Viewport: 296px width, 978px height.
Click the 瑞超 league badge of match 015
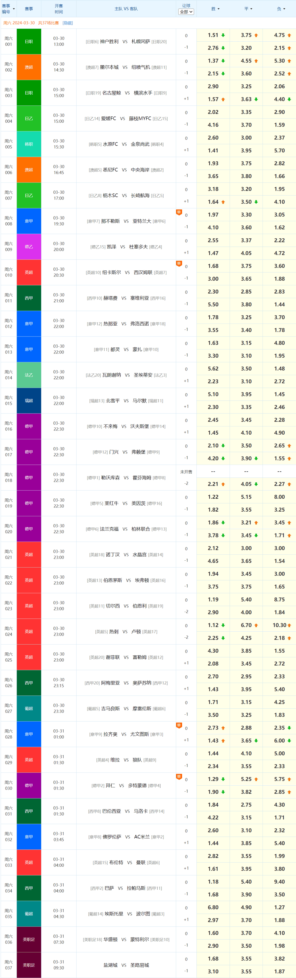coord(29,401)
